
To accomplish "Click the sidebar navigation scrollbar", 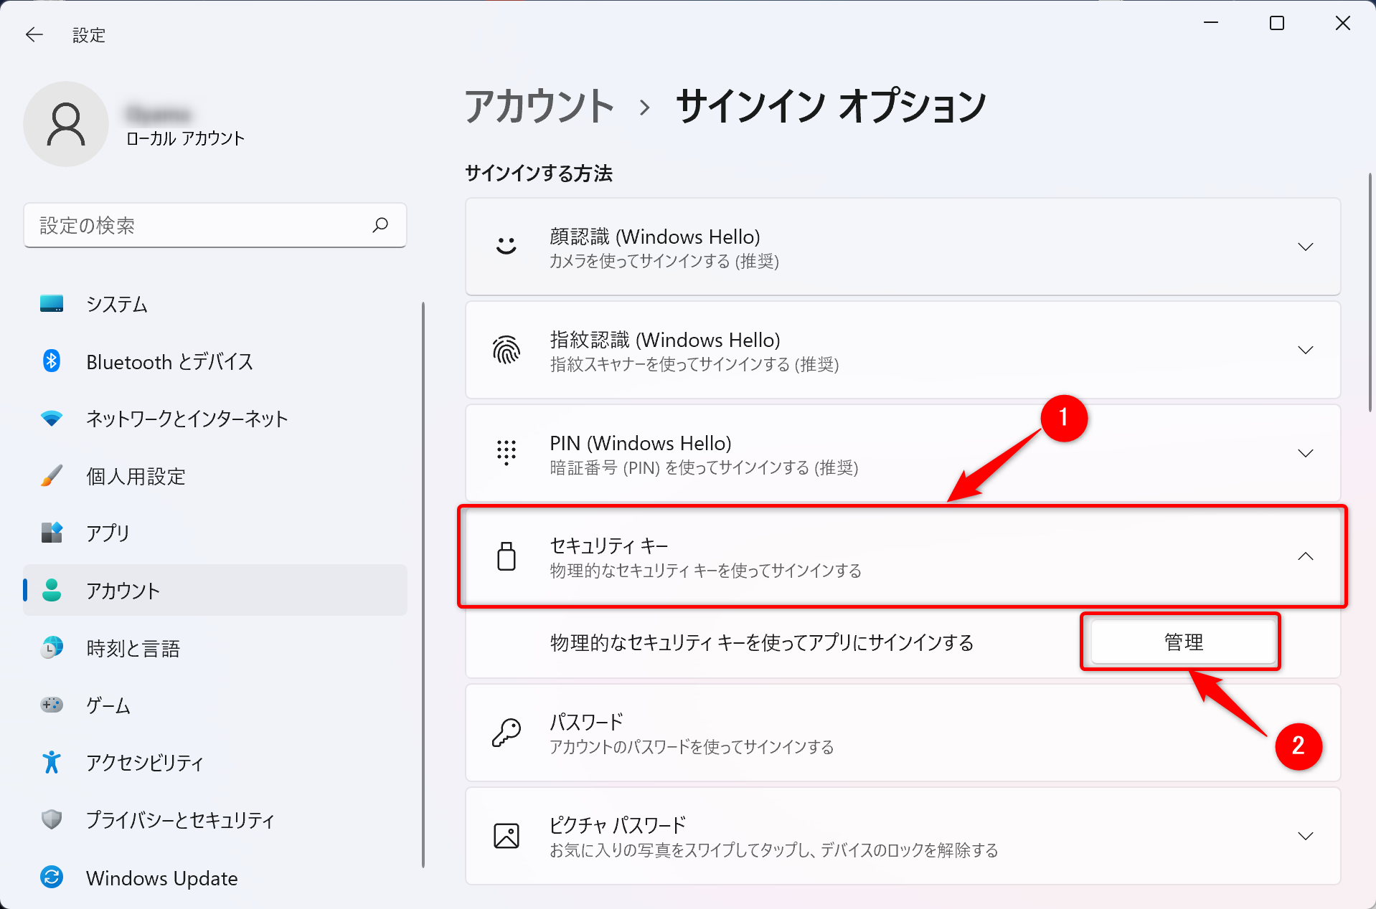I will tap(423, 584).
